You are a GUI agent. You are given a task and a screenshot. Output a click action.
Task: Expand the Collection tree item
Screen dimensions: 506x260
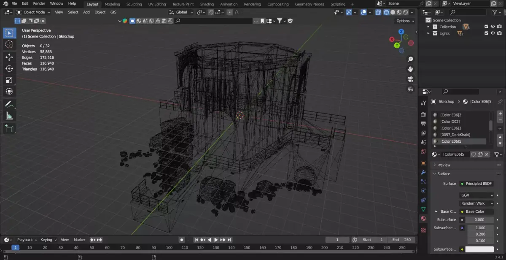click(429, 27)
